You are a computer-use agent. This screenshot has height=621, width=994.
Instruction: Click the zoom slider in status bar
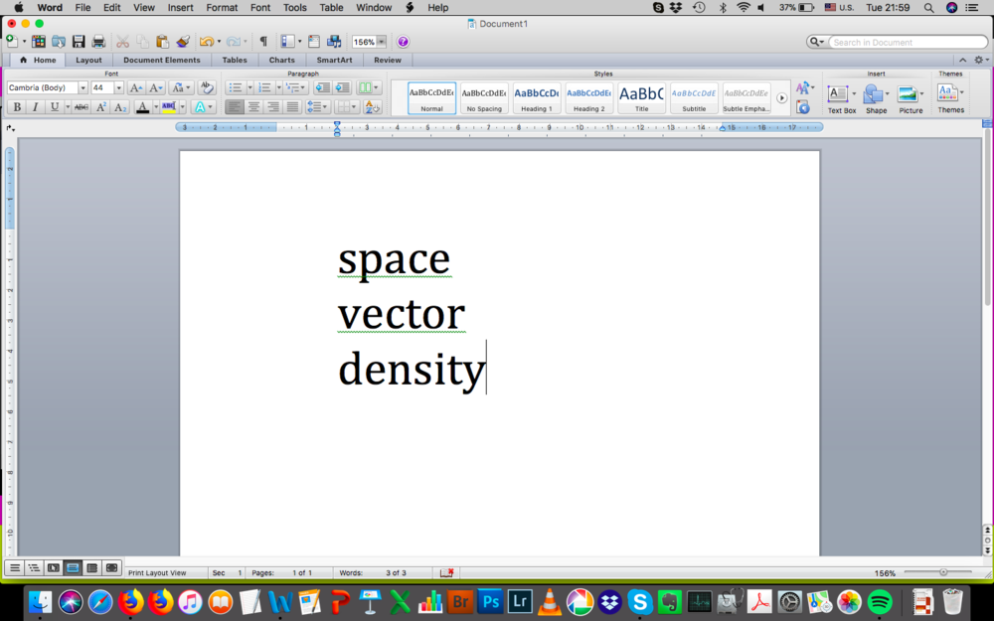point(942,572)
